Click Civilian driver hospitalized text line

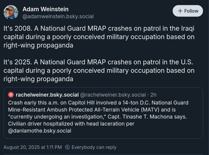[71, 124]
